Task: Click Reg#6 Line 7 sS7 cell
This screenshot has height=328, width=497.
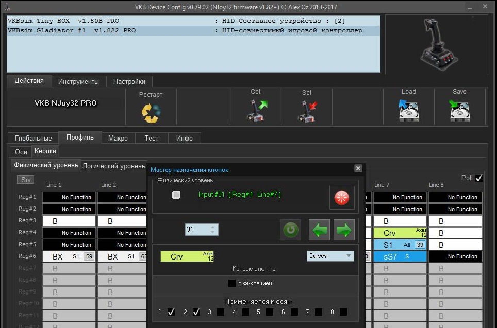Action: point(400,257)
